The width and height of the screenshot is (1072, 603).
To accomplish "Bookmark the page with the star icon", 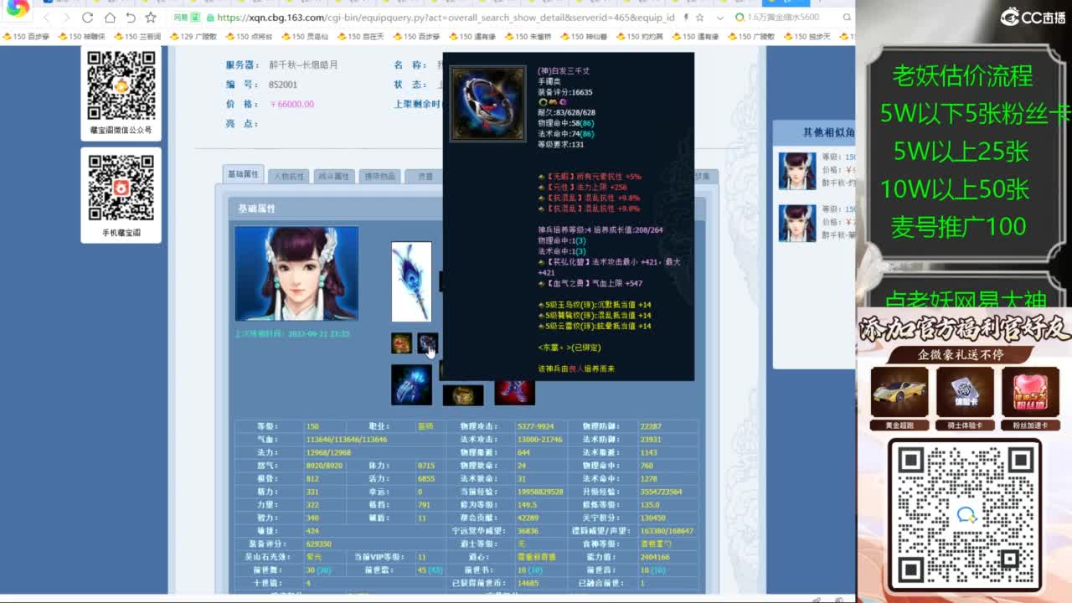I will (x=151, y=18).
